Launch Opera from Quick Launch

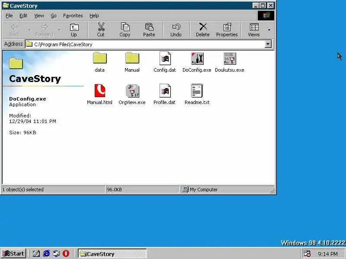pos(66,253)
